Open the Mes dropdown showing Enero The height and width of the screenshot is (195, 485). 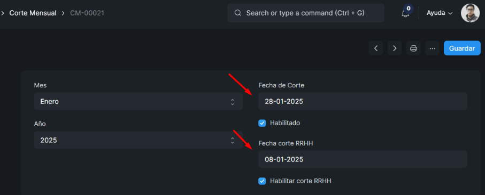click(138, 101)
